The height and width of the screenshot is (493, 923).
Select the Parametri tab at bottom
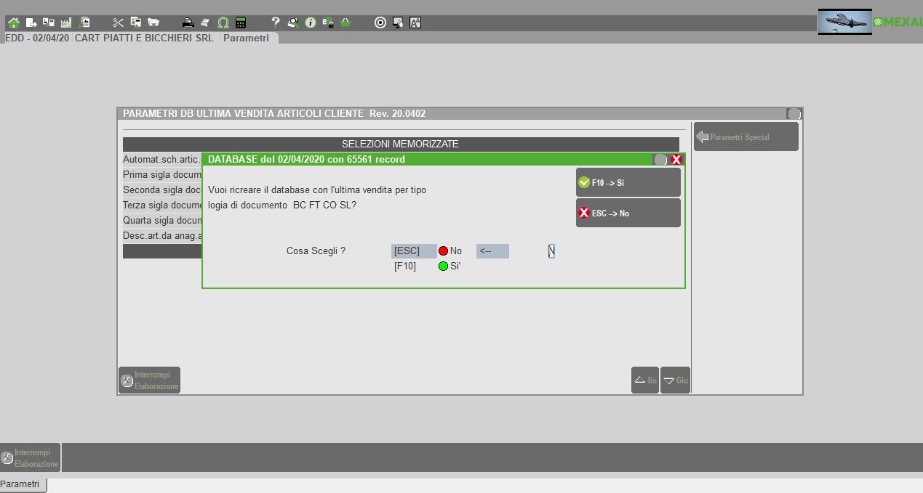tap(22, 484)
